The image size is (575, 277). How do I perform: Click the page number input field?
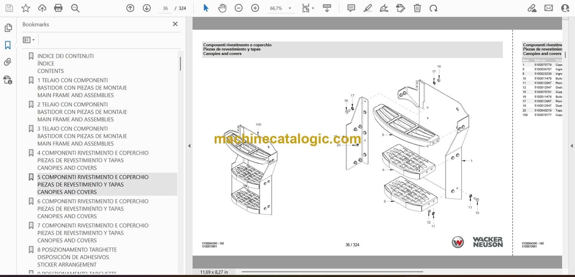point(165,8)
